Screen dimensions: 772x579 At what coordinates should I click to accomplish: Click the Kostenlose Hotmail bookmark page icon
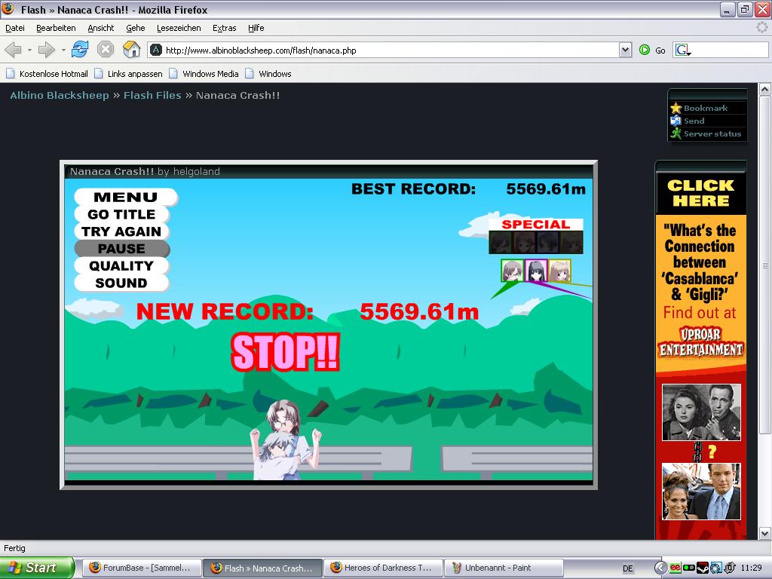(11, 74)
